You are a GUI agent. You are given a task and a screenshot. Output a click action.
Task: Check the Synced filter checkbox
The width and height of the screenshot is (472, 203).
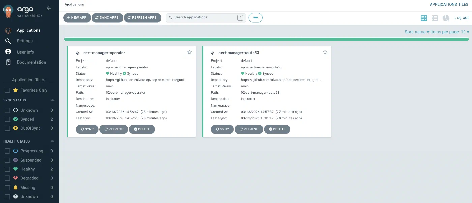[x=7, y=119]
